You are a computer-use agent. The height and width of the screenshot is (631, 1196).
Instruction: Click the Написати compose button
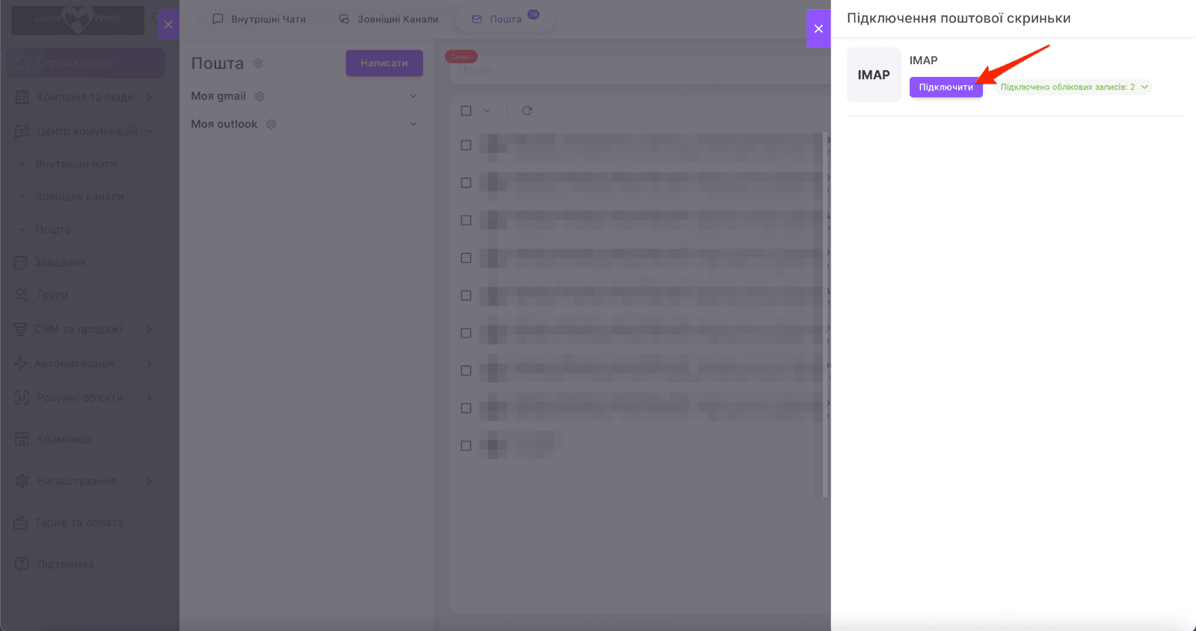click(x=384, y=63)
